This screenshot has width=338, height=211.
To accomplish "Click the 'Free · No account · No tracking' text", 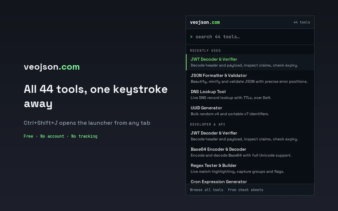I will [x=60, y=136].
